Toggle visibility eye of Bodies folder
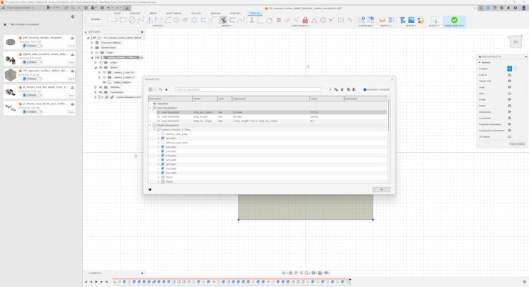This screenshot has height=287, width=529. (x=101, y=67)
